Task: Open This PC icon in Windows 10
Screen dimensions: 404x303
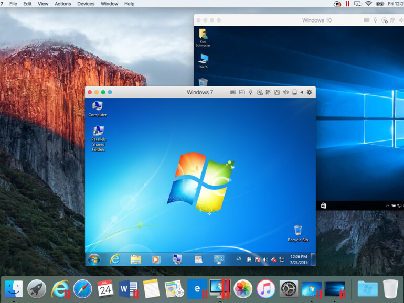Action: [x=203, y=61]
